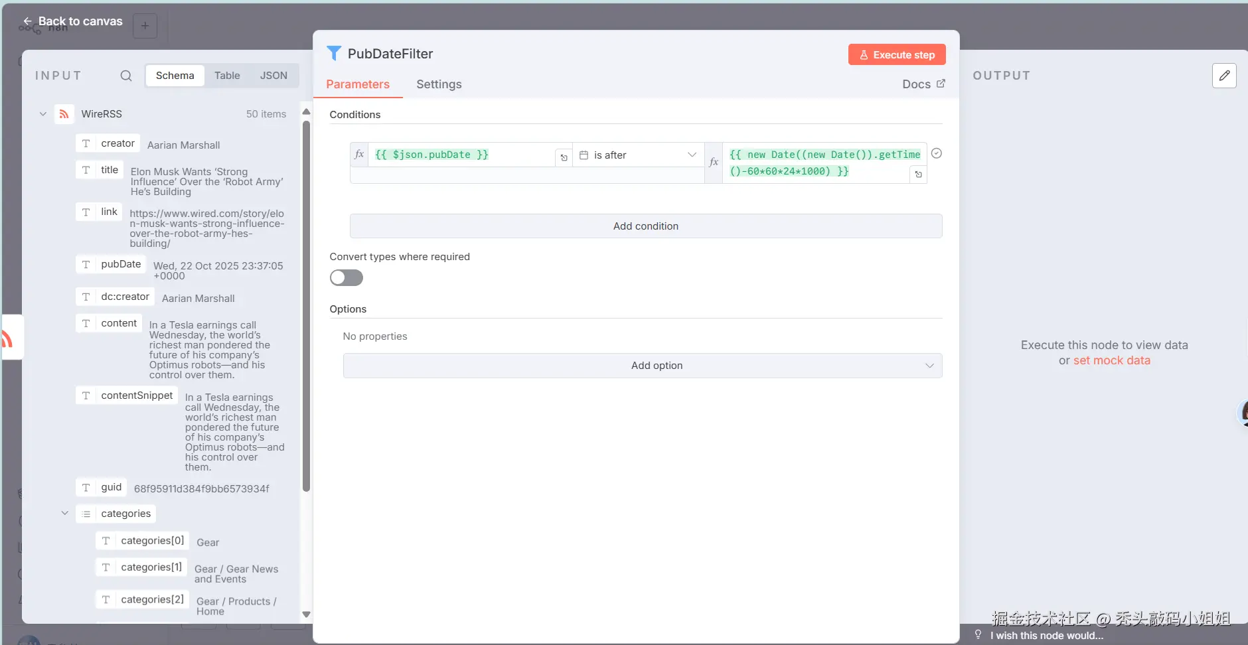
Task: Click the search icon in the Input panel
Action: coord(126,76)
